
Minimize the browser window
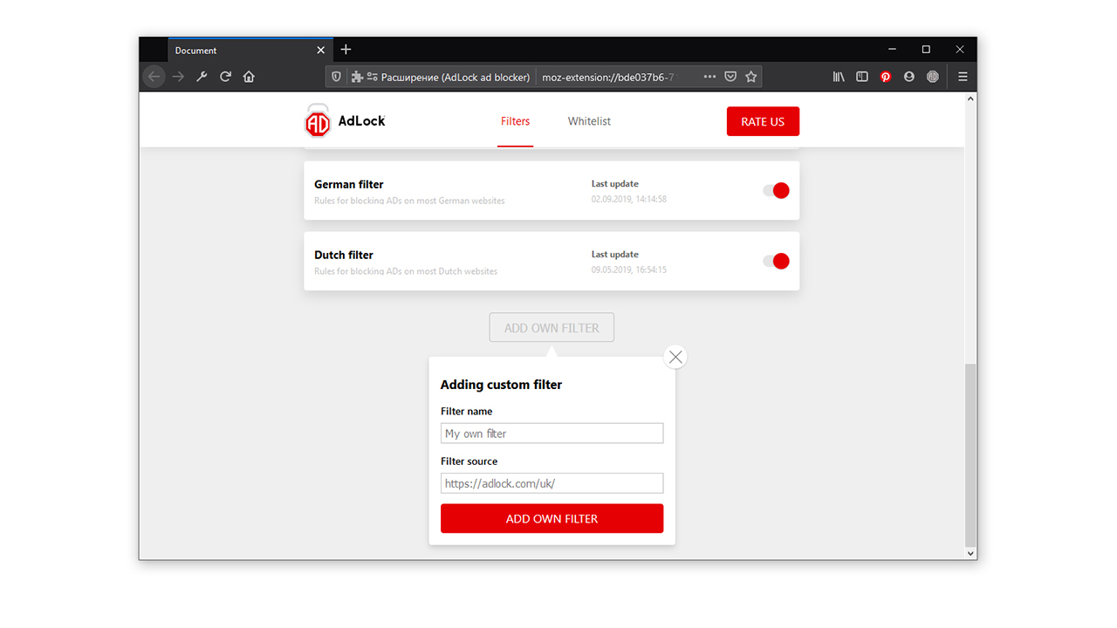click(x=893, y=50)
